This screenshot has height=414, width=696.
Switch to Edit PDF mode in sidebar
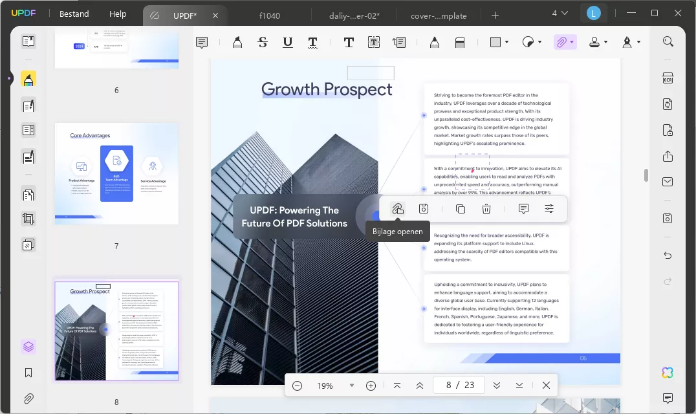tap(28, 105)
